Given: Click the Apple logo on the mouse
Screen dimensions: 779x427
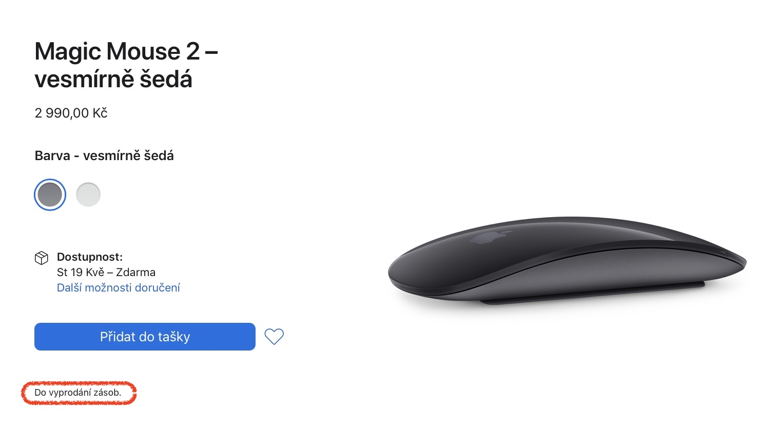Looking at the screenshot, I should pos(490,237).
